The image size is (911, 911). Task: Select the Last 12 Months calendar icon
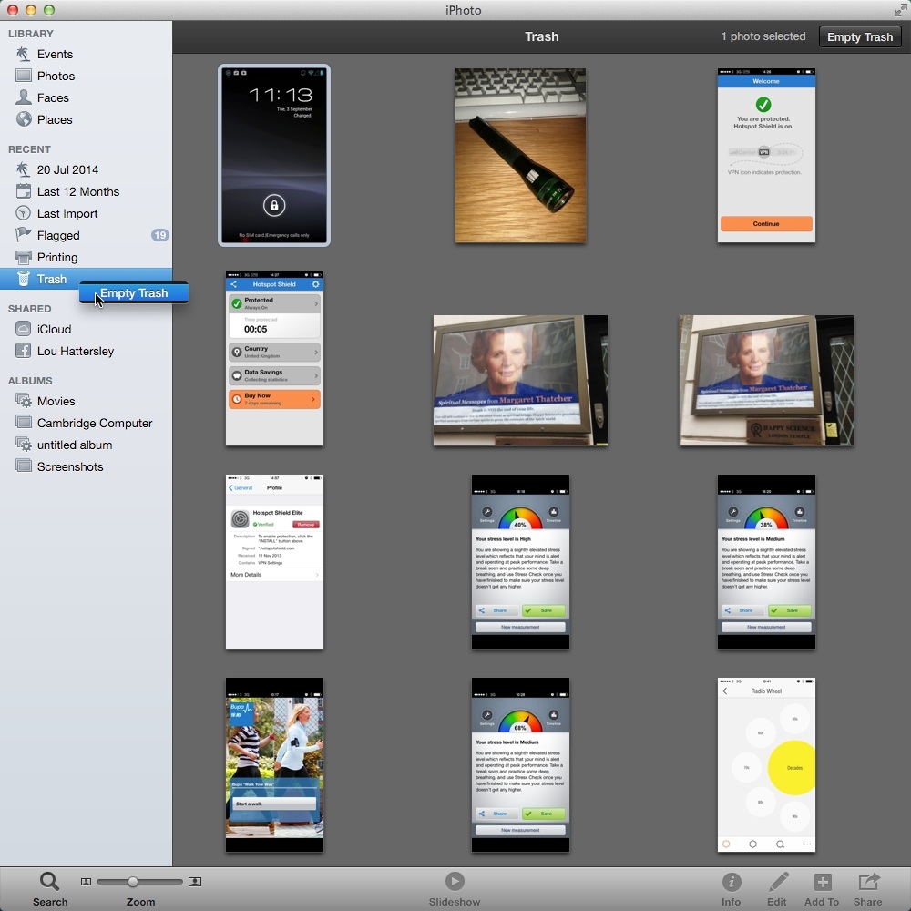(x=24, y=191)
